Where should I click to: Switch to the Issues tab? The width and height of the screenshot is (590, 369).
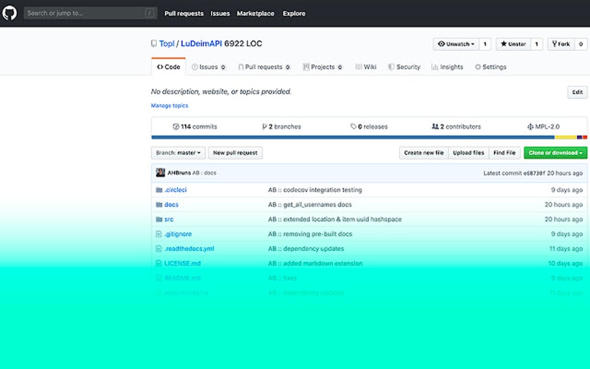click(x=208, y=67)
